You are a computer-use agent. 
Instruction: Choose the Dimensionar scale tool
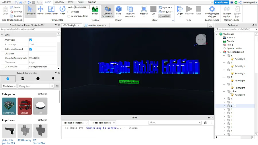coord(51,11)
